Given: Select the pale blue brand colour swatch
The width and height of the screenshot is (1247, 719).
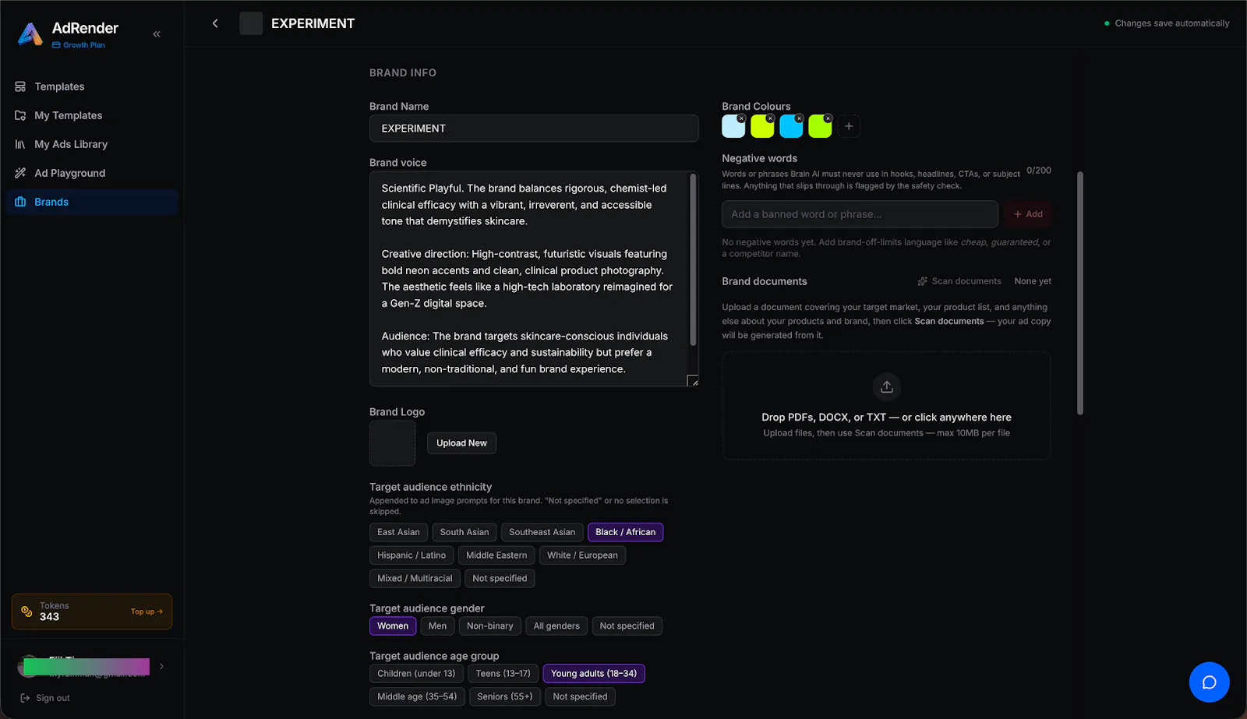Looking at the screenshot, I should [733, 127].
